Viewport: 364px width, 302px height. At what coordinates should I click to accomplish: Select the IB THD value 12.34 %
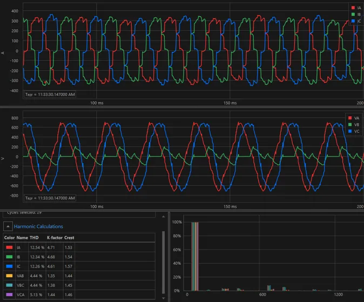pos(37,257)
